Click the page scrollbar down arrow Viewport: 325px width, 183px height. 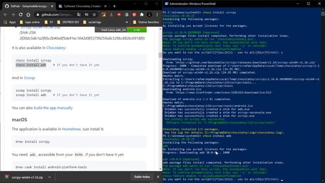pos(160,169)
